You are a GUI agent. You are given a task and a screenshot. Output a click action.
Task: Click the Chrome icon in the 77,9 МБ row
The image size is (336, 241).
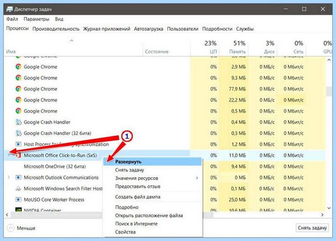[18, 89]
